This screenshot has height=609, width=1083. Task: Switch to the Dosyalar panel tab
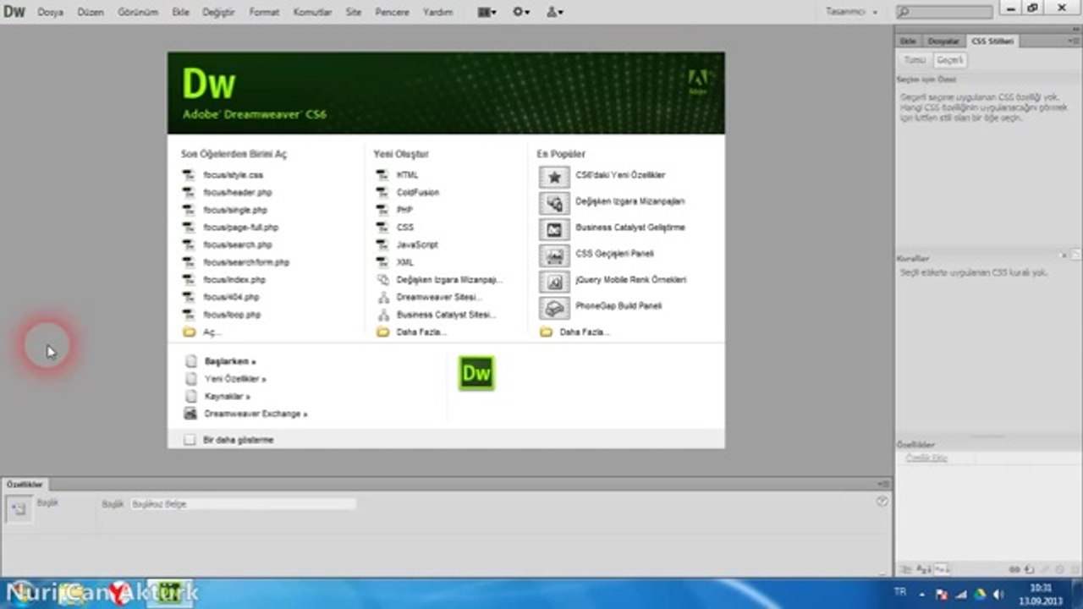coord(943,41)
